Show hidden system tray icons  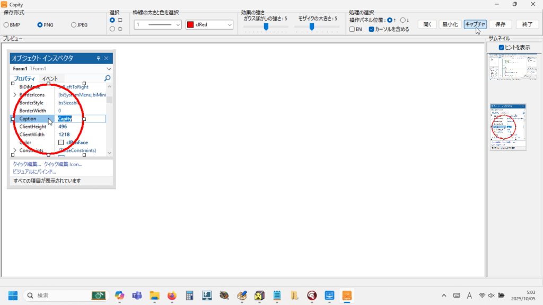pos(444,295)
